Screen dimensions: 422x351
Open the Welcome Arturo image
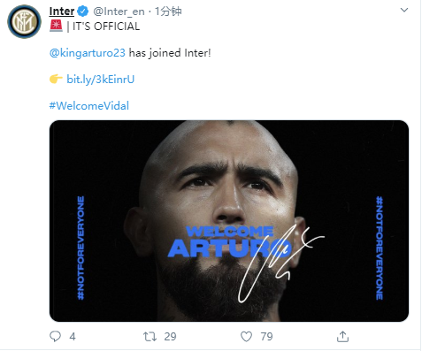(x=229, y=221)
